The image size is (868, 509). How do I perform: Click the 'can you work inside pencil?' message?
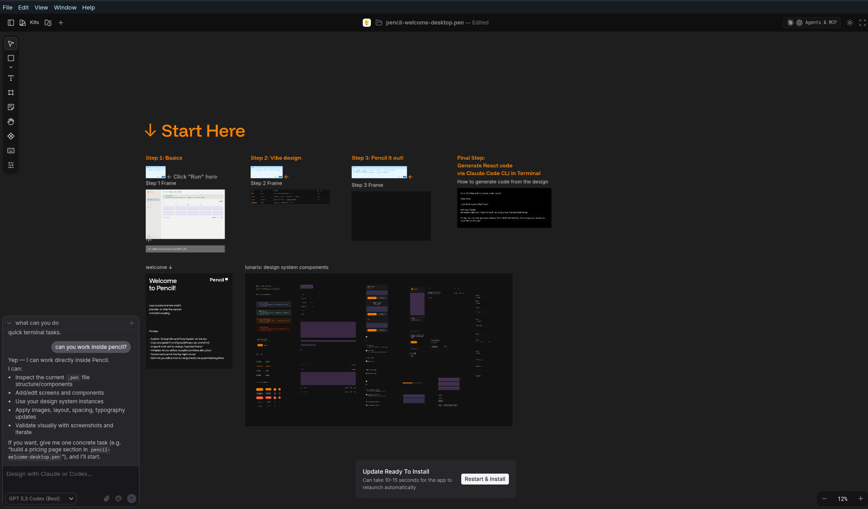[x=91, y=347]
